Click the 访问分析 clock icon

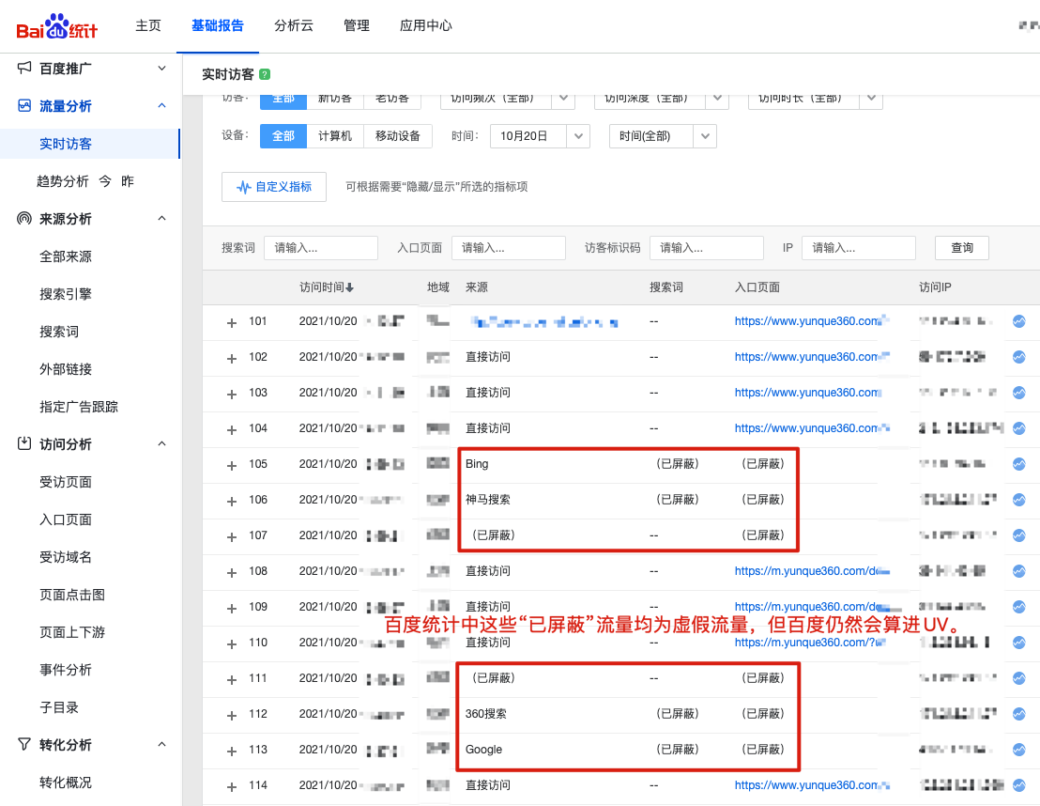[x=24, y=443]
